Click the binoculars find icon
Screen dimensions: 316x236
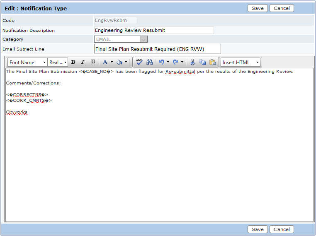pyautogui.click(x=150, y=62)
